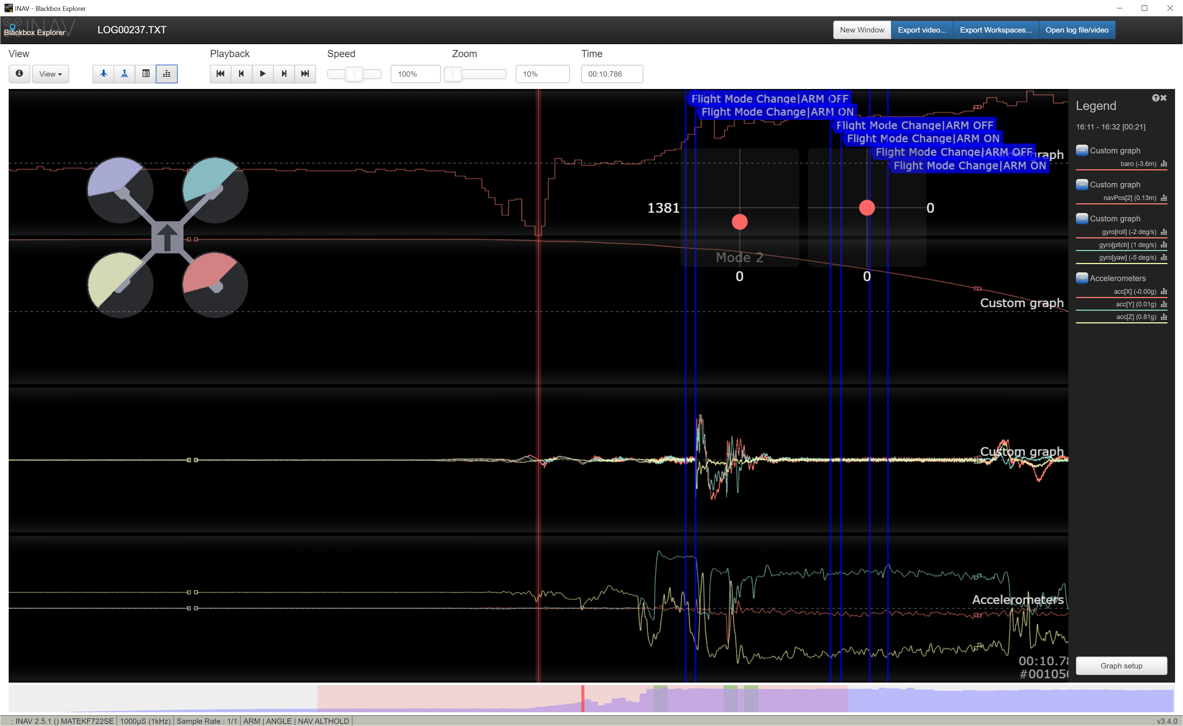
Task: Open analyser for acc[X] field
Action: [1164, 292]
